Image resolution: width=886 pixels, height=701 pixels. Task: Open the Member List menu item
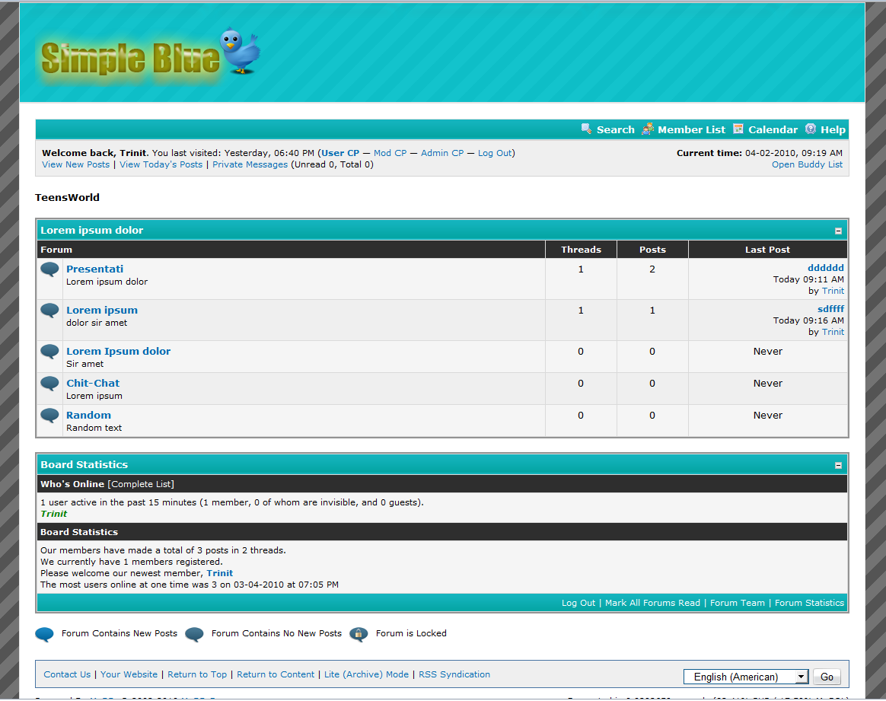click(x=691, y=129)
